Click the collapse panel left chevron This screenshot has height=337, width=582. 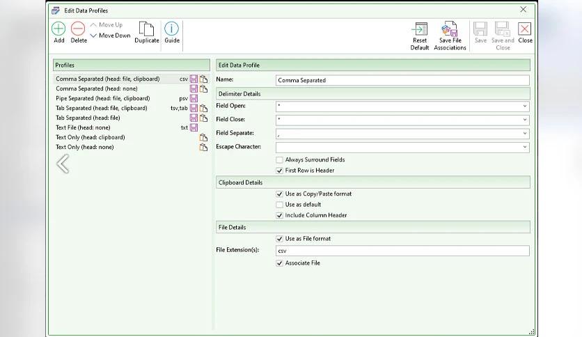pyautogui.click(x=63, y=164)
